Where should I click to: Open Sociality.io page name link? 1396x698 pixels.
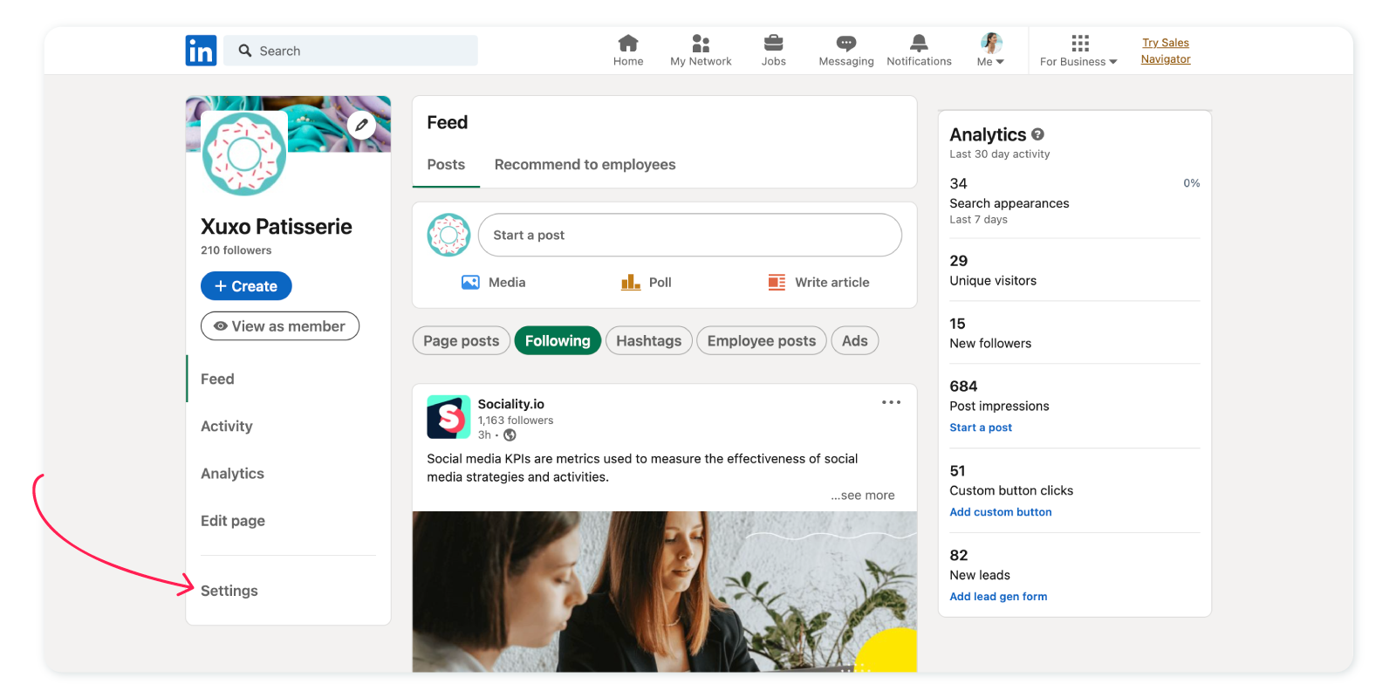pos(511,404)
